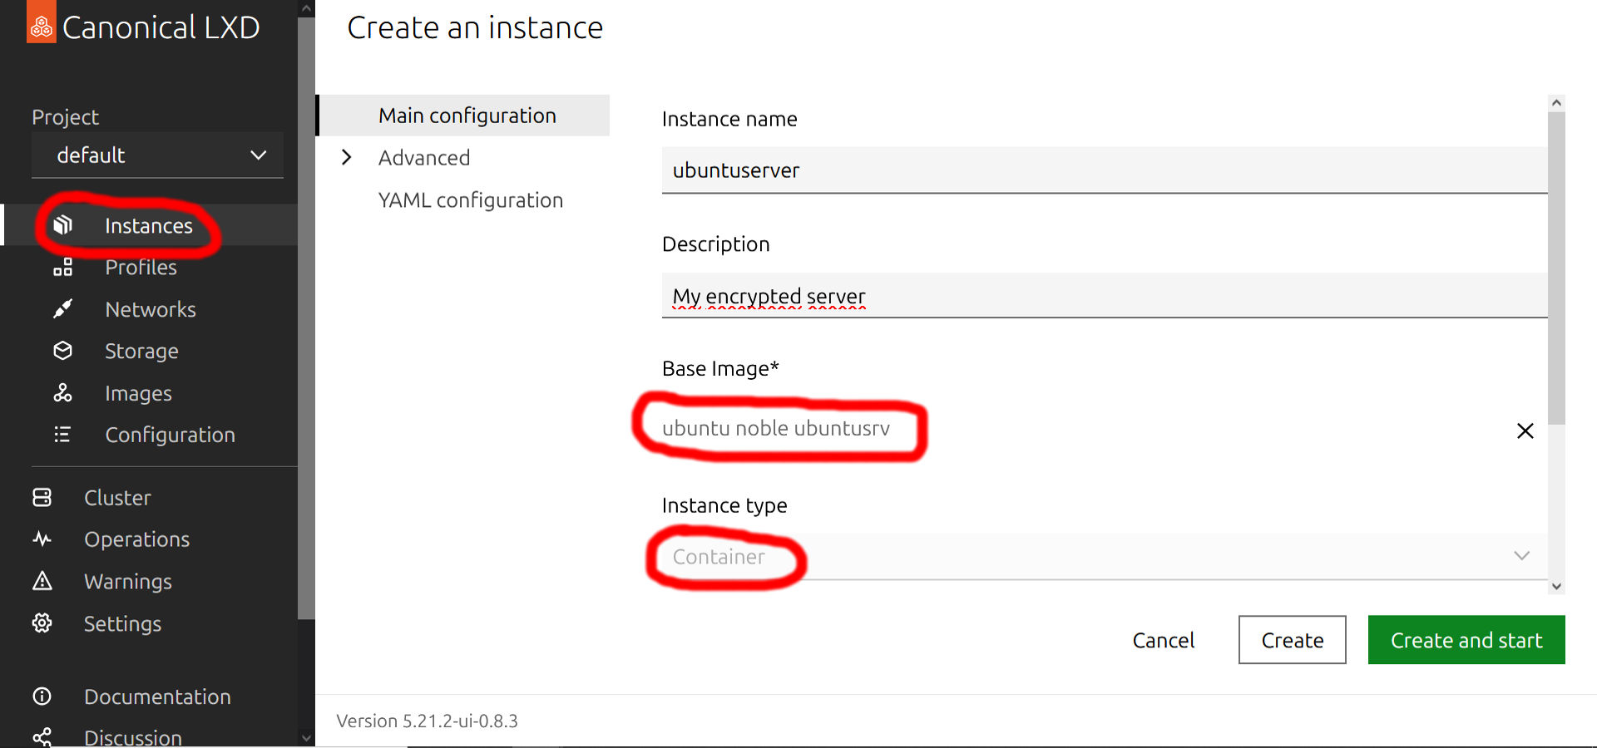
Task: Click the Profiles grid icon
Action: [63, 268]
